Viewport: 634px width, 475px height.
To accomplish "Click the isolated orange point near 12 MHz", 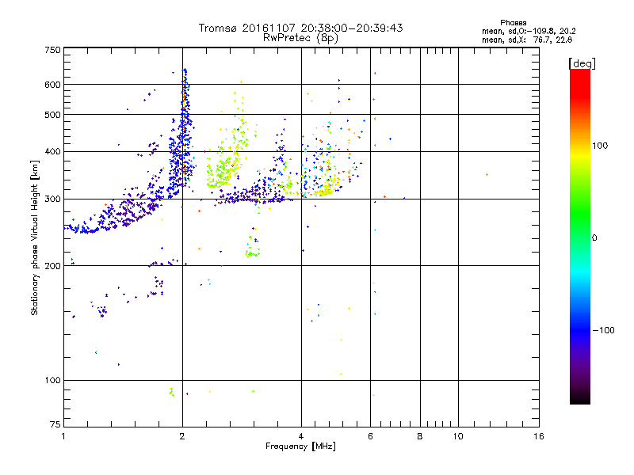I will pyautogui.click(x=487, y=174).
